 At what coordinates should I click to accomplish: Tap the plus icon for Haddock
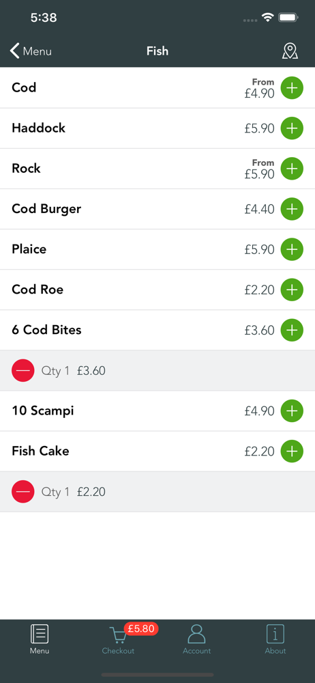pos(292,128)
